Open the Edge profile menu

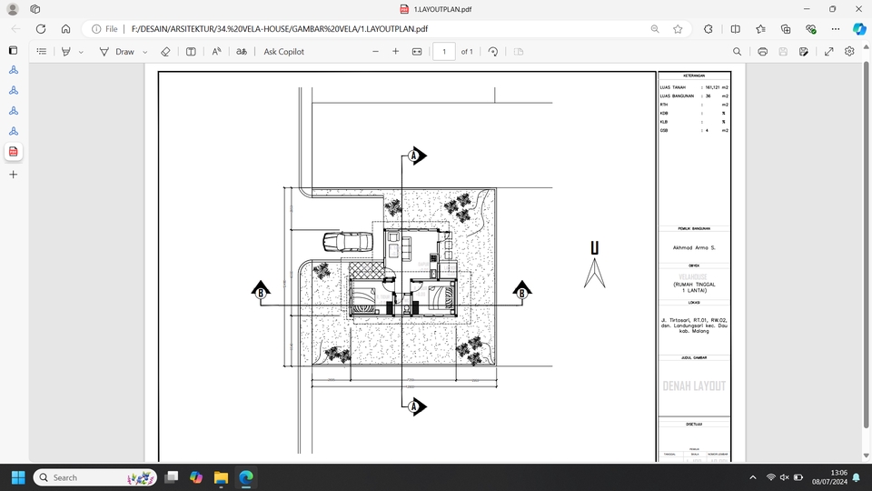tap(12, 9)
